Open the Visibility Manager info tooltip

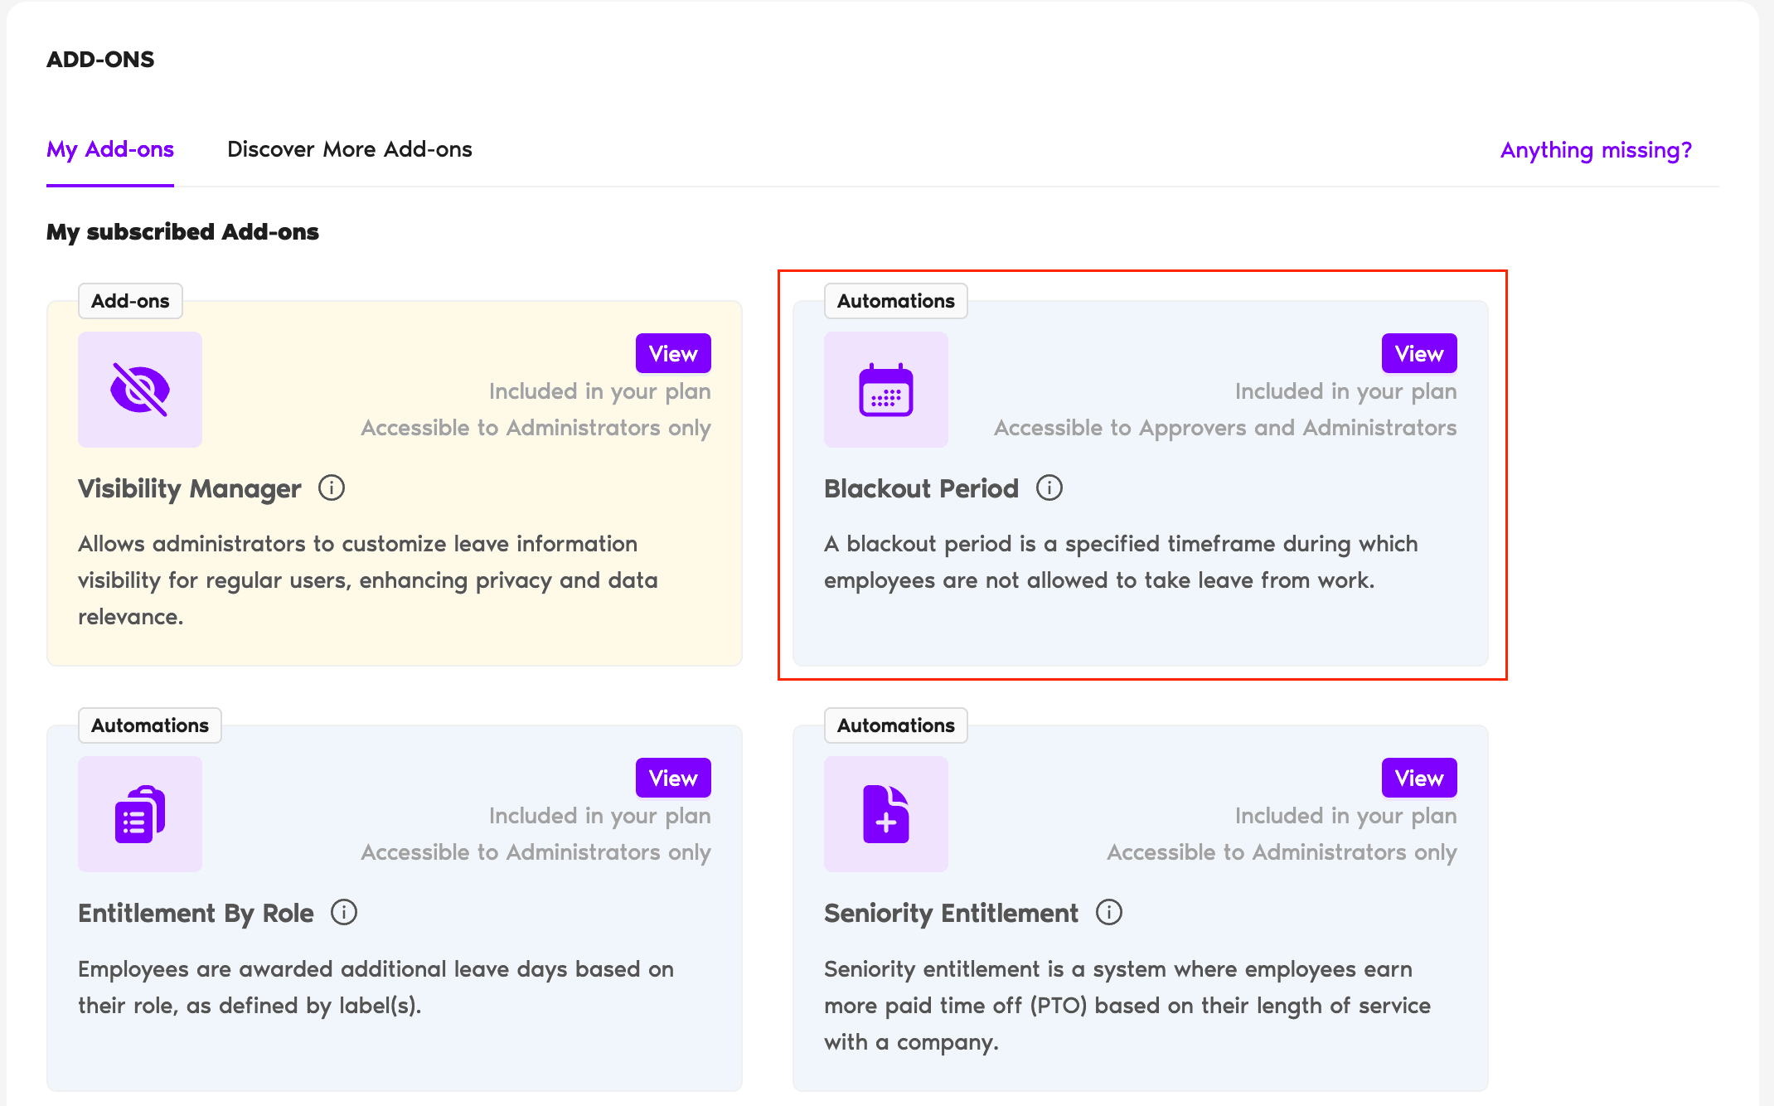(x=331, y=488)
